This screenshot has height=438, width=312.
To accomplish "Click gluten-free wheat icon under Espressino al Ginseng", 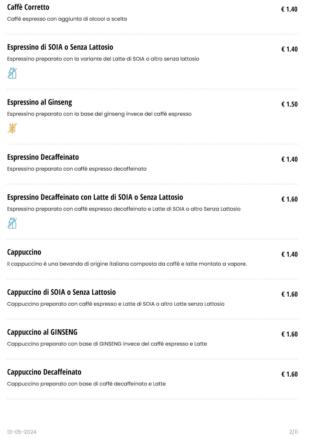I will coord(12,128).
